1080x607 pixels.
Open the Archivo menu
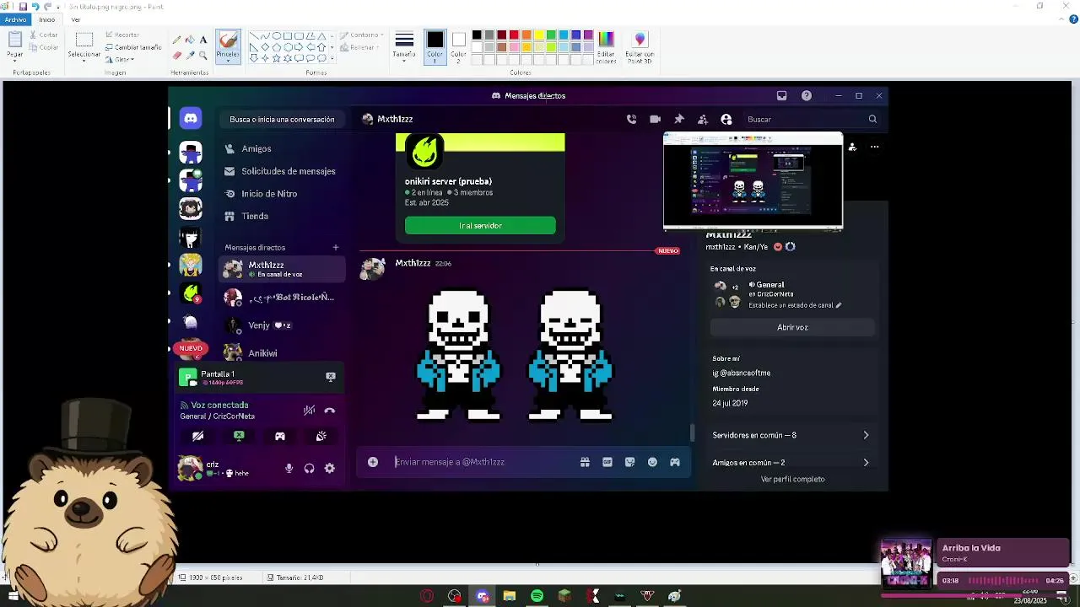tap(16, 19)
